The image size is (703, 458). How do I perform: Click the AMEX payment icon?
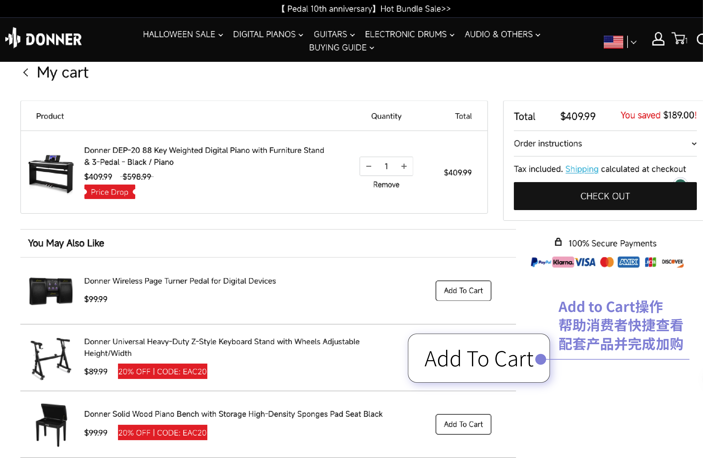628,262
